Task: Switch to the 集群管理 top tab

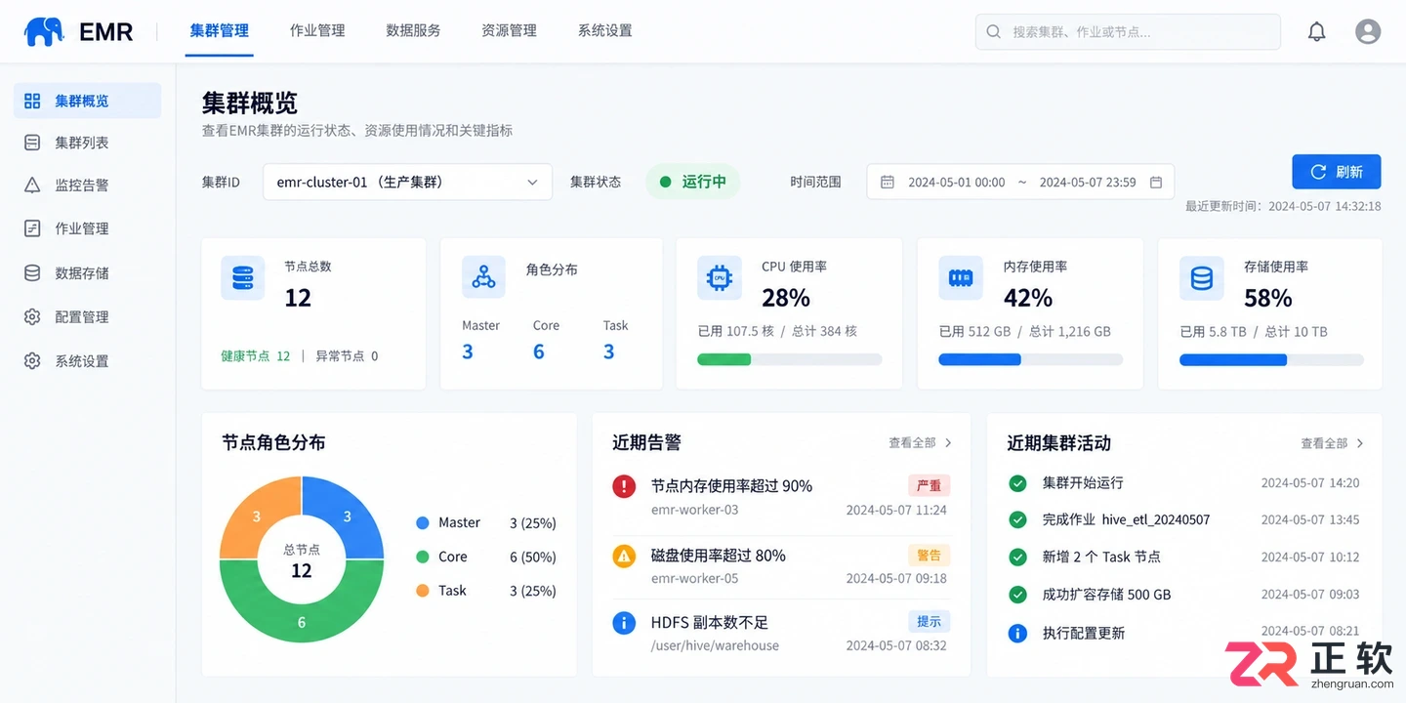Action: pyautogui.click(x=220, y=31)
